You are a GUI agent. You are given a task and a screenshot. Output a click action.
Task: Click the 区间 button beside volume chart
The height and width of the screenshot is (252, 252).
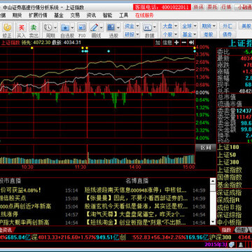[206, 148]
